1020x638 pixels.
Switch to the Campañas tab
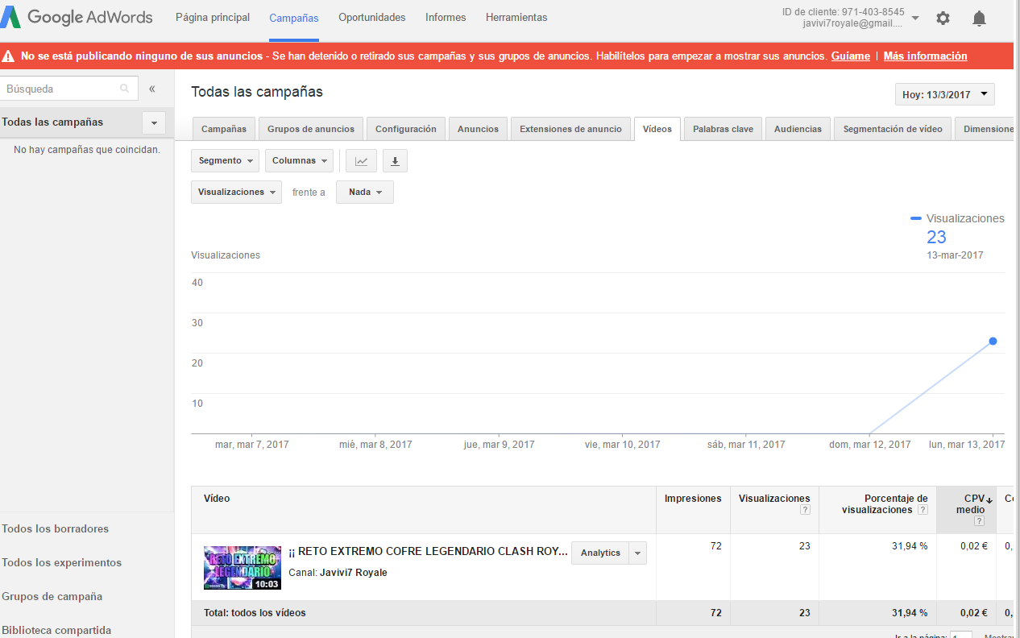pyautogui.click(x=224, y=129)
